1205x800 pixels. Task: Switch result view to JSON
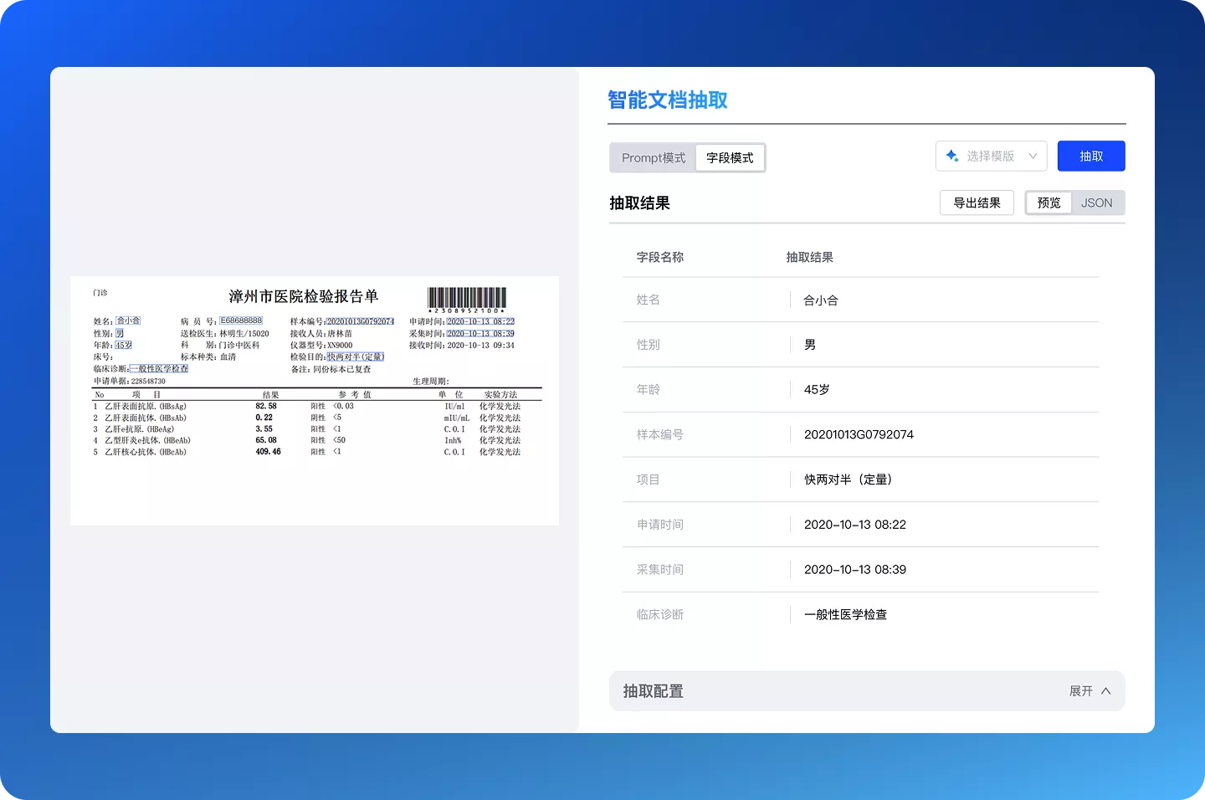click(1096, 203)
